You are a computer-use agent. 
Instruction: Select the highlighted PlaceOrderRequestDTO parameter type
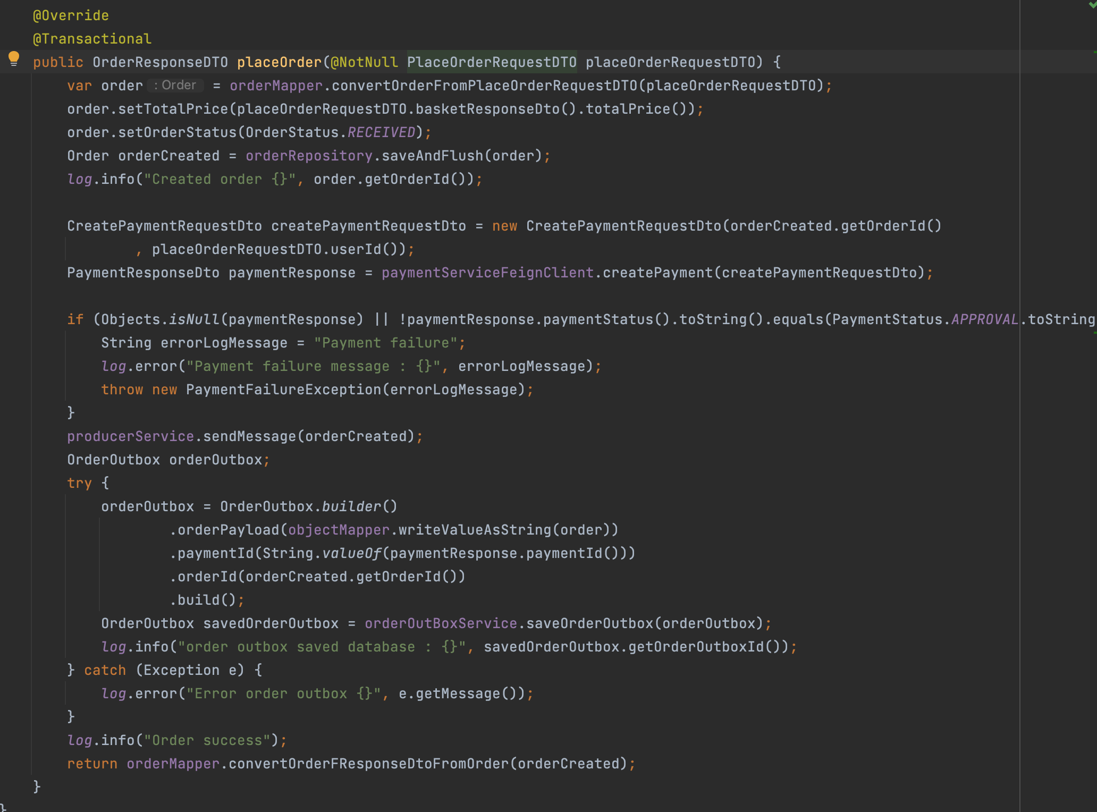(492, 62)
